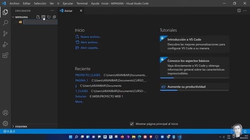Open the Ver menu

click(x=52, y=3)
